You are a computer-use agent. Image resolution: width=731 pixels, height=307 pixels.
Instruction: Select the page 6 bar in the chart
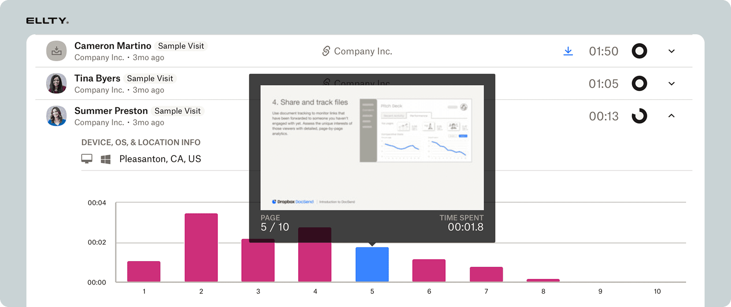pyautogui.click(x=429, y=270)
